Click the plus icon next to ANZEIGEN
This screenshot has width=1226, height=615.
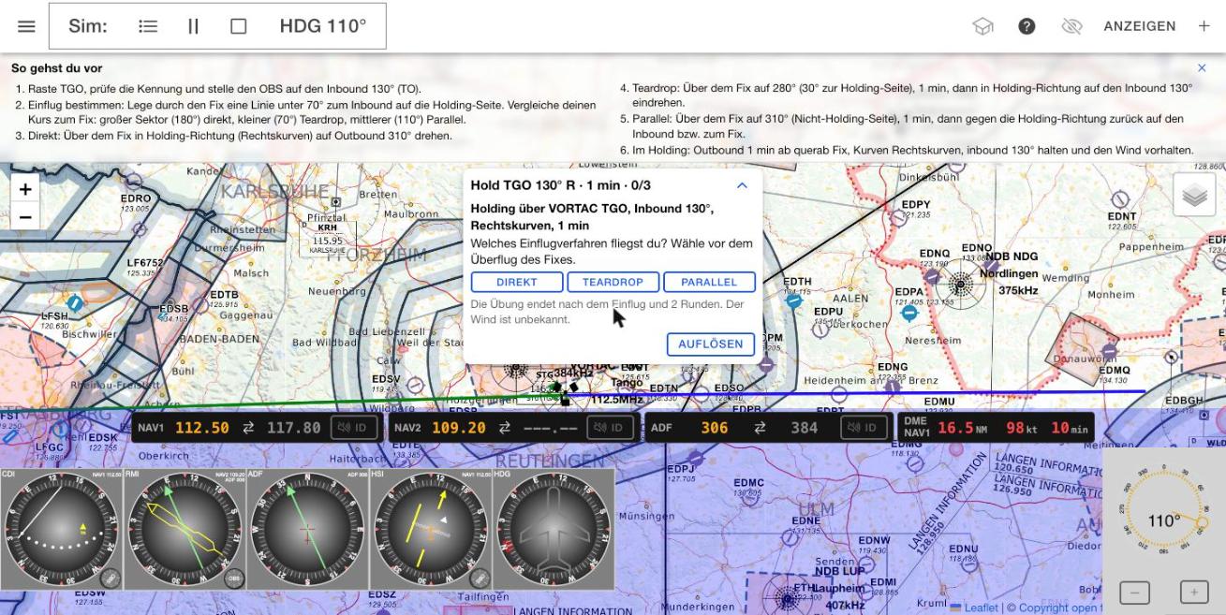pyautogui.click(x=1204, y=26)
